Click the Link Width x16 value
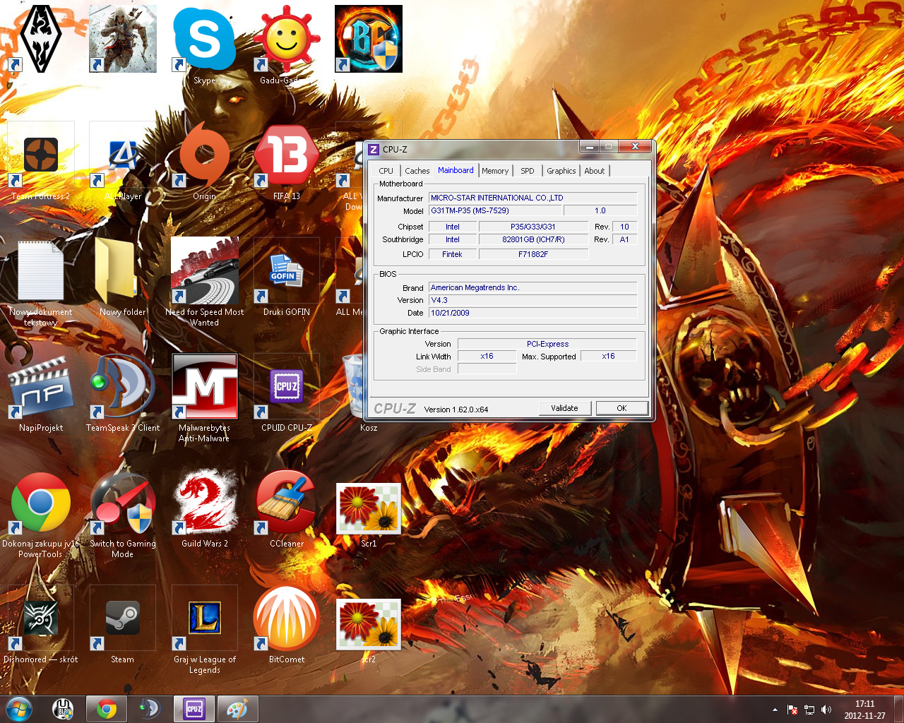 coord(487,356)
